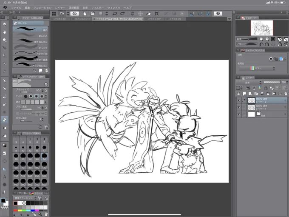Click the layer opacity slider

pos(272,82)
